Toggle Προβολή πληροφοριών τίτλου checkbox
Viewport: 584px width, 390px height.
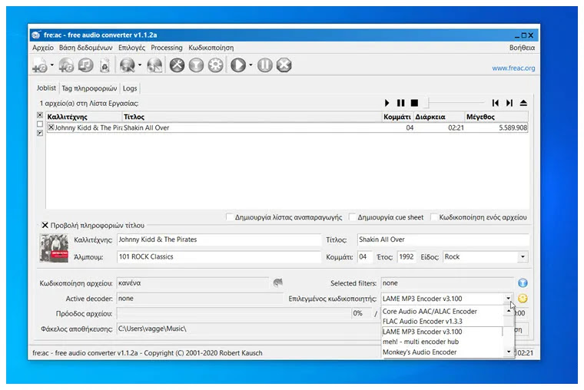[x=45, y=225]
